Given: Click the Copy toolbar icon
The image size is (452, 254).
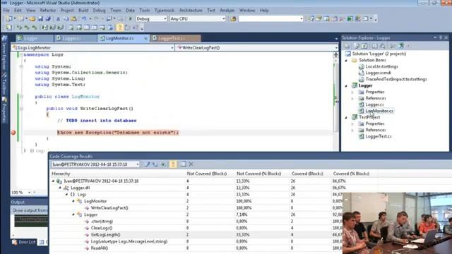Looking at the screenshot, I should [x=66, y=19].
